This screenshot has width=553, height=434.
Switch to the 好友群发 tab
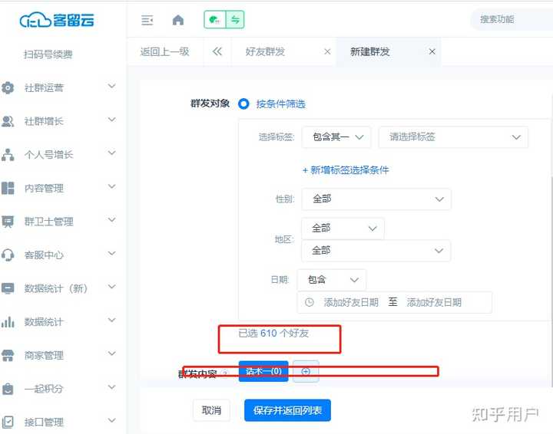[x=266, y=52]
